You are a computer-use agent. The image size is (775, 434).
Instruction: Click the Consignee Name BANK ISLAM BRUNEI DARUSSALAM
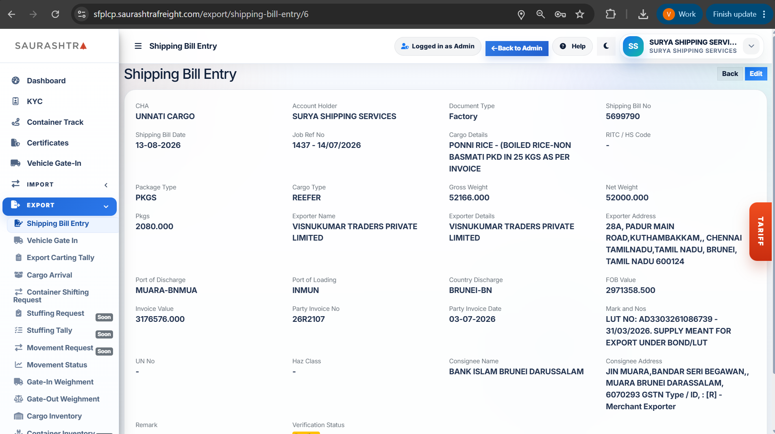(516, 372)
